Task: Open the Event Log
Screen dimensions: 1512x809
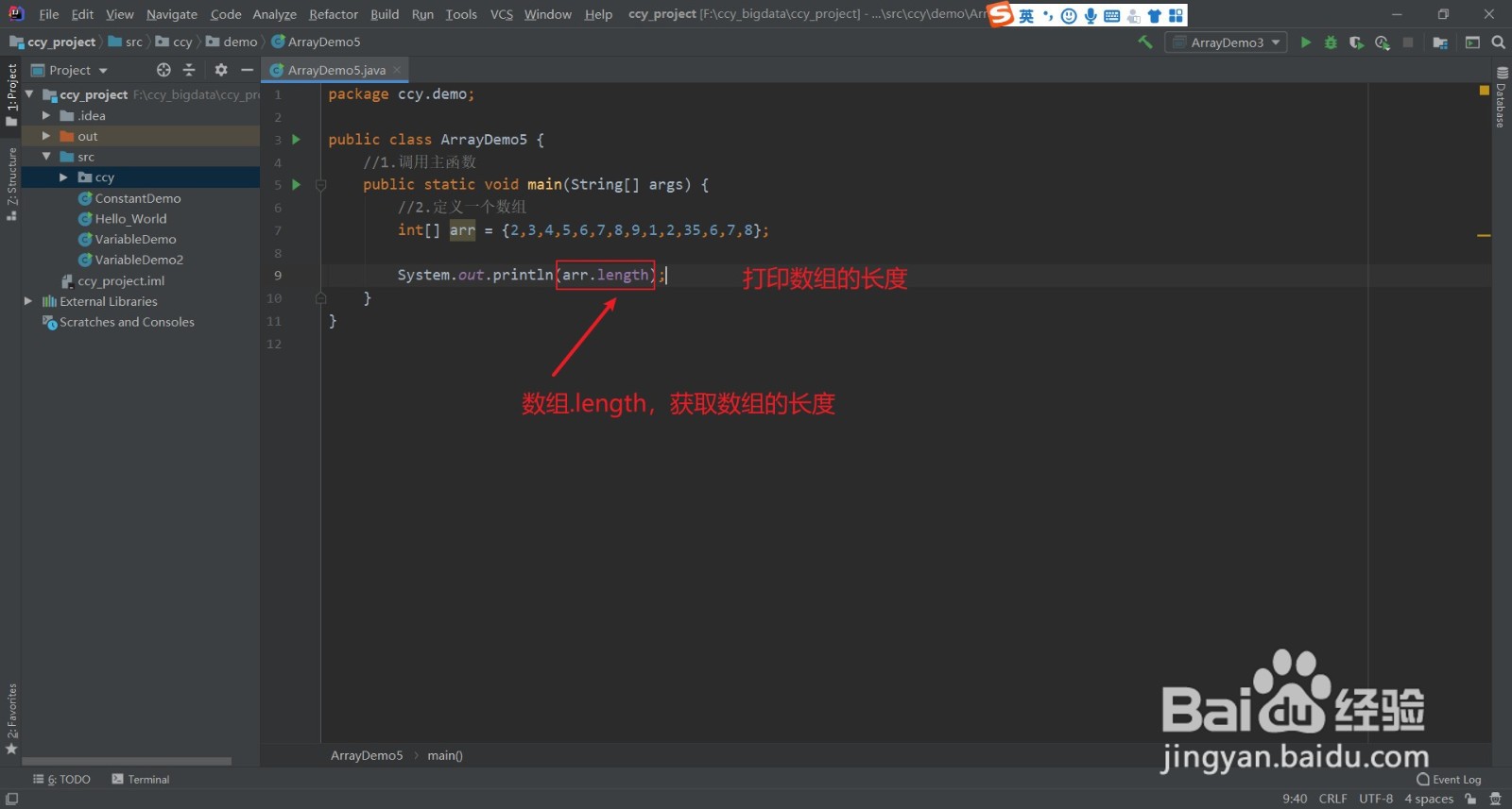Action: [x=1449, y=779]
